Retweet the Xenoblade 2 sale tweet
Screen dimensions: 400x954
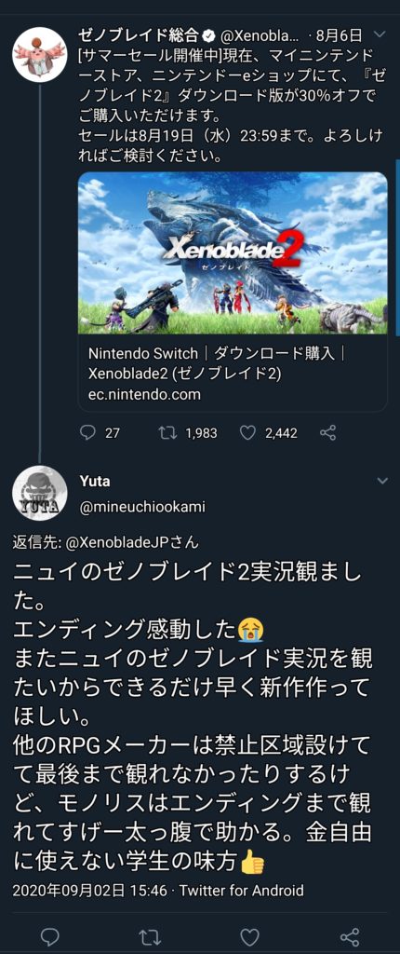pos(167,432)
